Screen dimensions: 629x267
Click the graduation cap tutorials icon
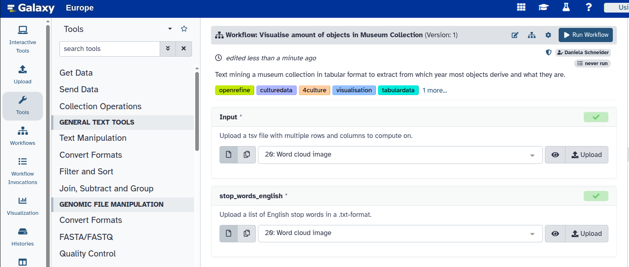543,7
